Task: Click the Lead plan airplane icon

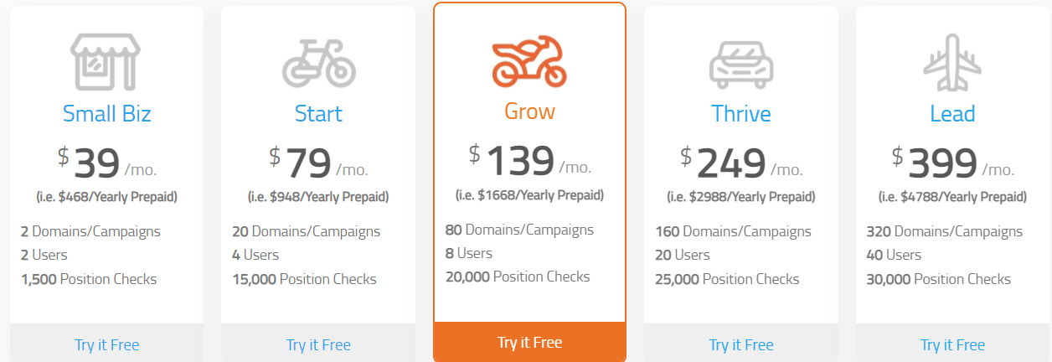Action: coord(952,63)
